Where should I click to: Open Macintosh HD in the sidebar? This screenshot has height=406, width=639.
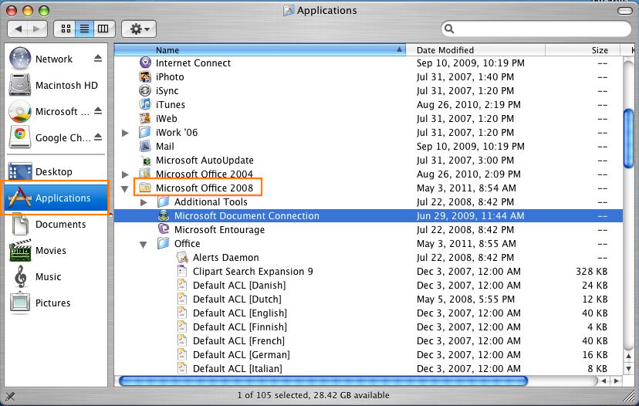[53, 85]
